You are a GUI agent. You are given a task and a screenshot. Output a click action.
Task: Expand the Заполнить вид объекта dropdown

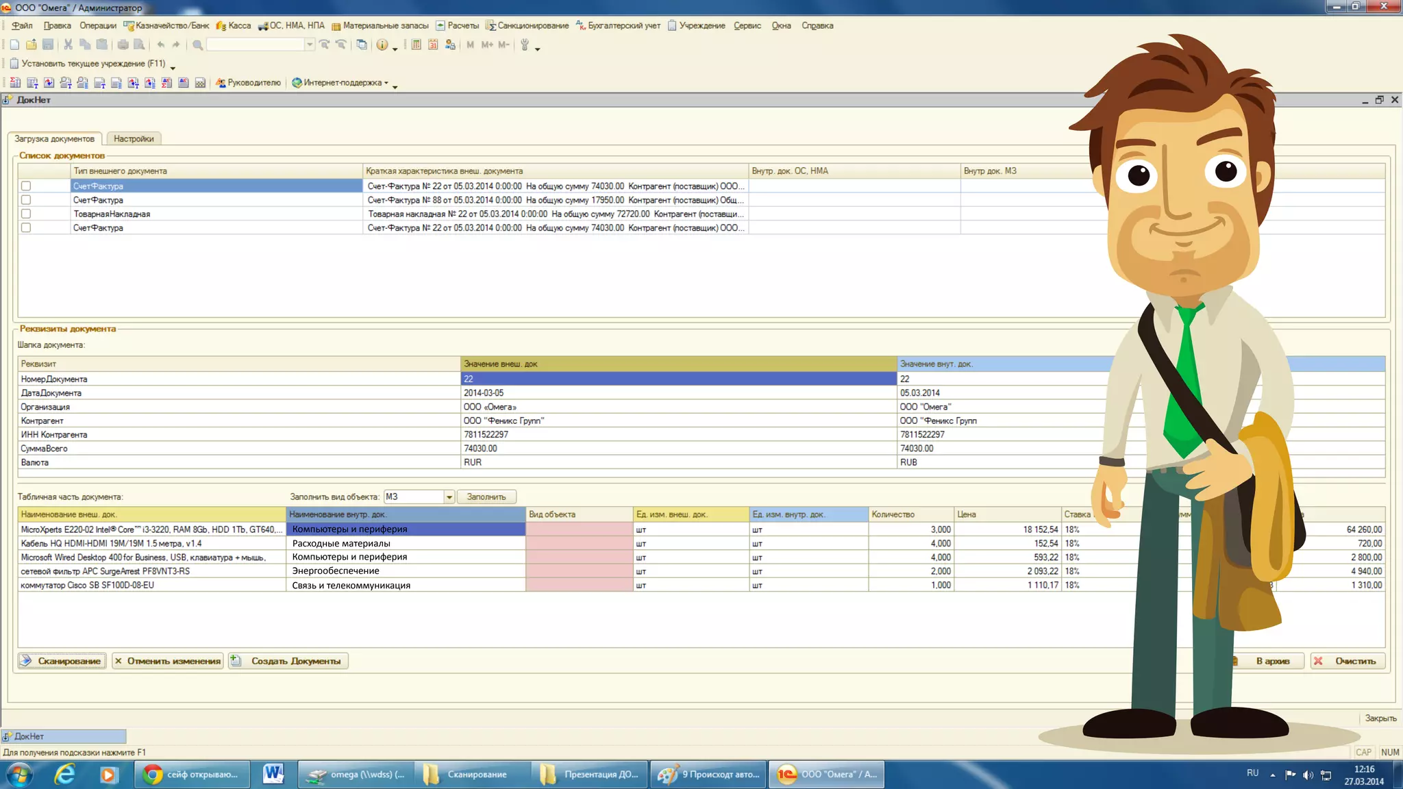pyautogui.click(x=449, y=497)
